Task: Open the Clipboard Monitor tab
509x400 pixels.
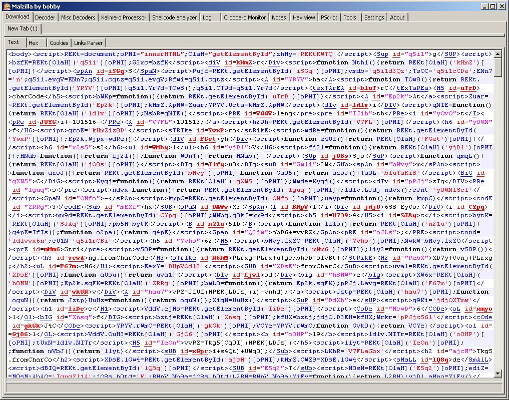Action: pyautogui.click(x=245, y=17)
